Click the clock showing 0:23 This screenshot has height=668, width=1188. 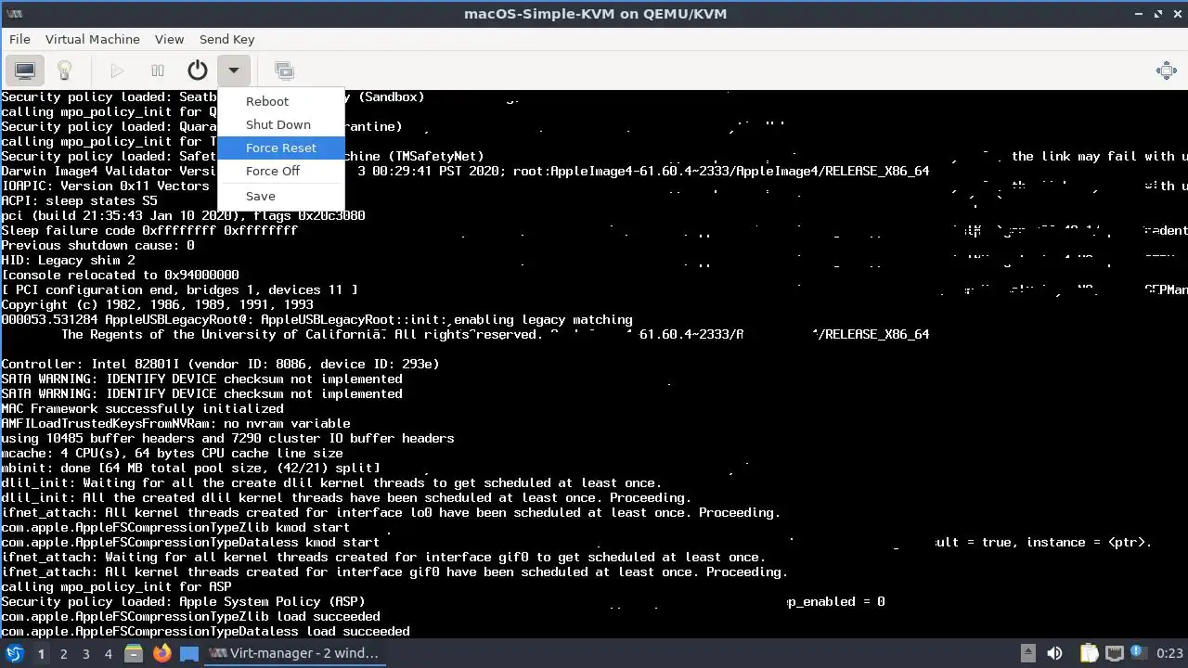[1169, 653]
